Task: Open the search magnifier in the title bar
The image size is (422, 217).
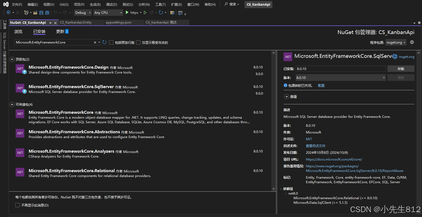Action: coord(226,4)
